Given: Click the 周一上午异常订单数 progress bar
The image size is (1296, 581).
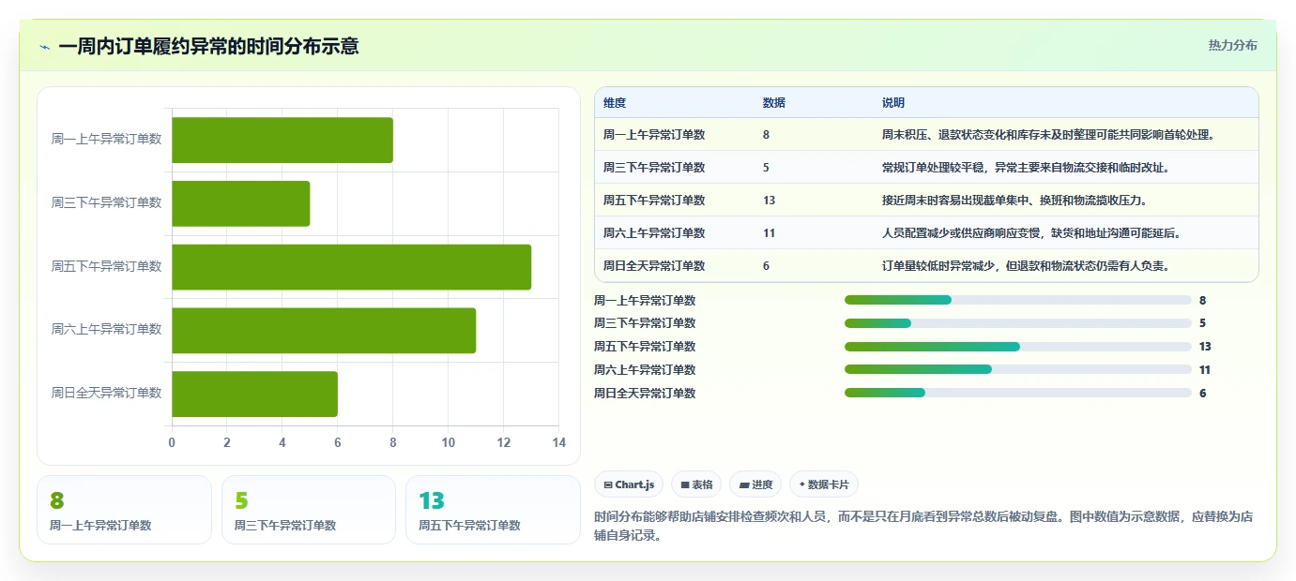Looking at the screenshot, I should 1018,300.
